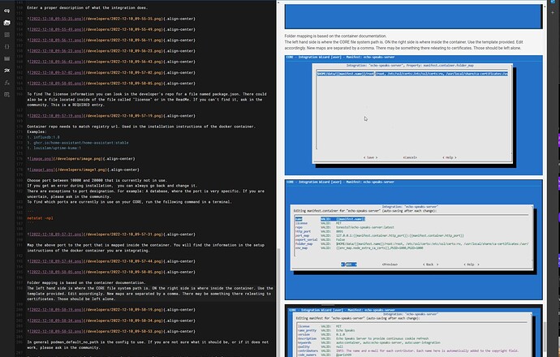Image resolution: width=560 pixels, height=357 pixels.
Task: Click the 2022-12-10_09-55-49.png link line in editor
Action: 111,29
